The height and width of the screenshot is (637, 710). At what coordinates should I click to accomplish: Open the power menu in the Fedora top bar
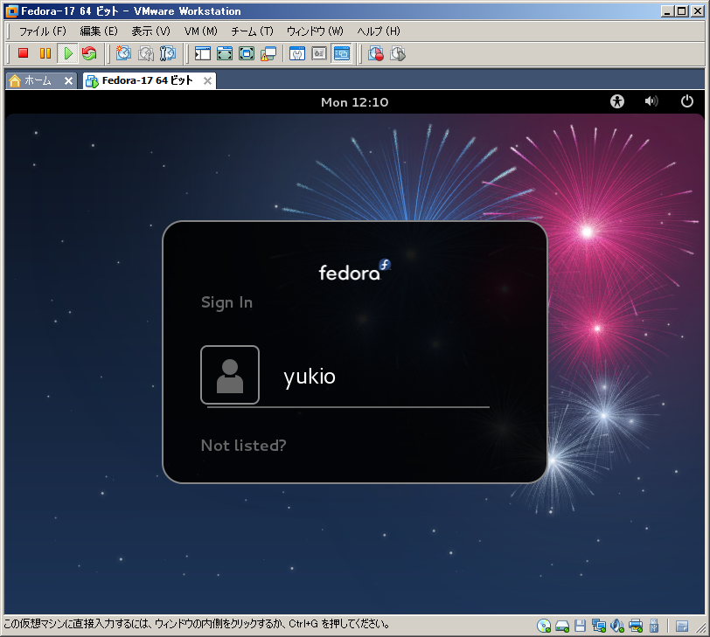tap(687, 102)
